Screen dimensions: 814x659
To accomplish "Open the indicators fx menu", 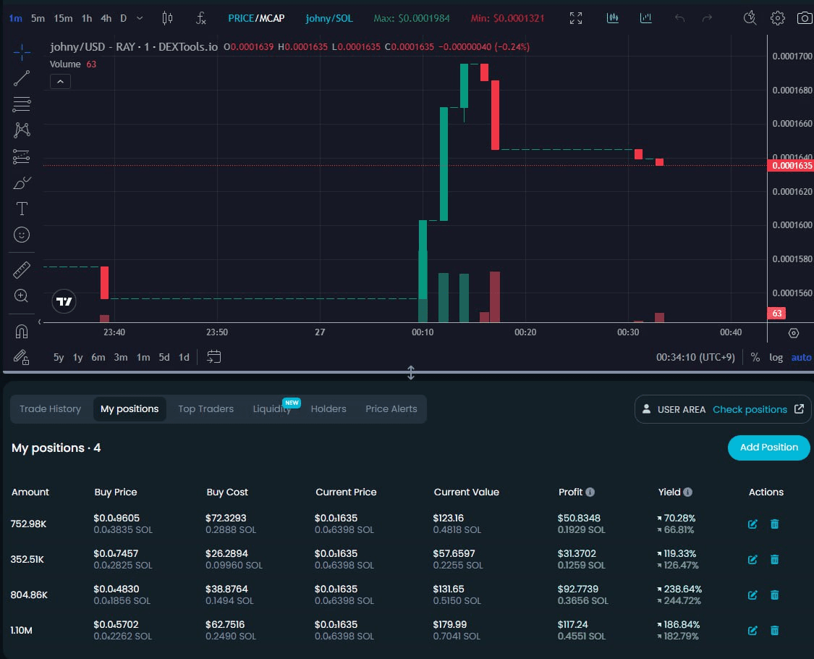I will coord(201,18).
